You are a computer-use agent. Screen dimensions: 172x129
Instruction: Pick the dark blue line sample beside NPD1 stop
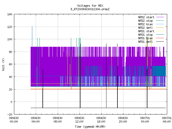click(160, 35)
